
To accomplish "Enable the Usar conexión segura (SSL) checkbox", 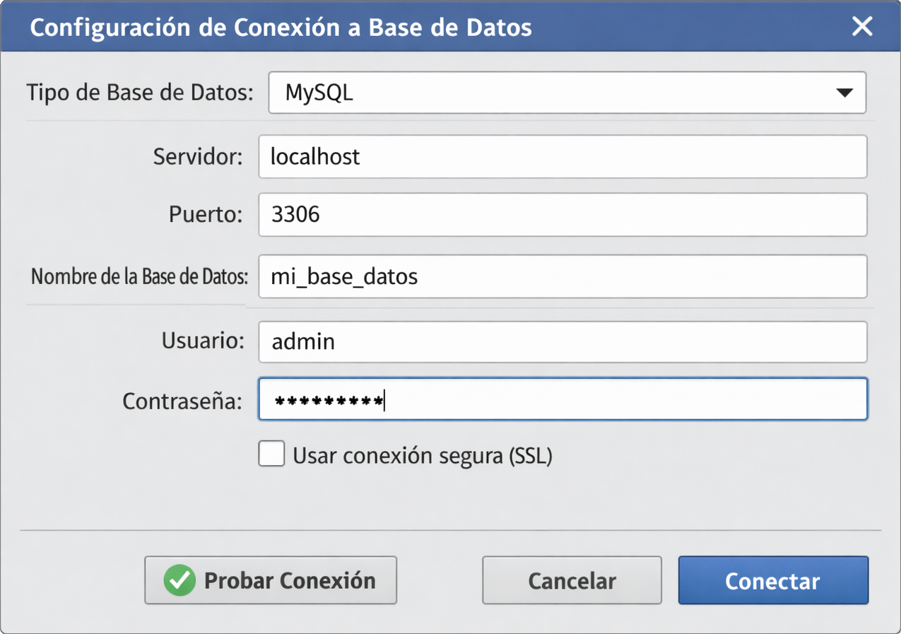I will click(x=271, y=454).
